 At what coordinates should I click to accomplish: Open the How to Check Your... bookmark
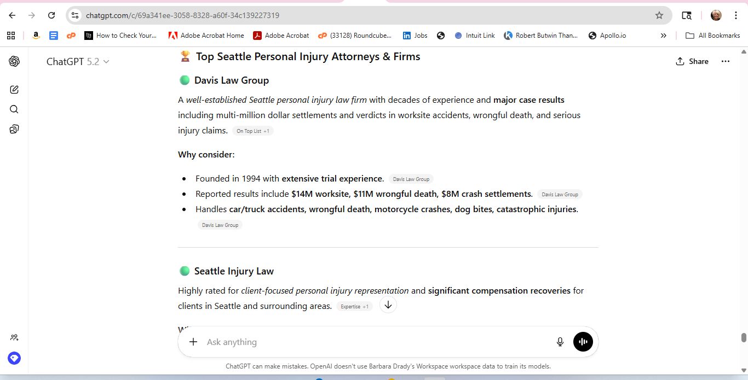click(x=120, y=36)
